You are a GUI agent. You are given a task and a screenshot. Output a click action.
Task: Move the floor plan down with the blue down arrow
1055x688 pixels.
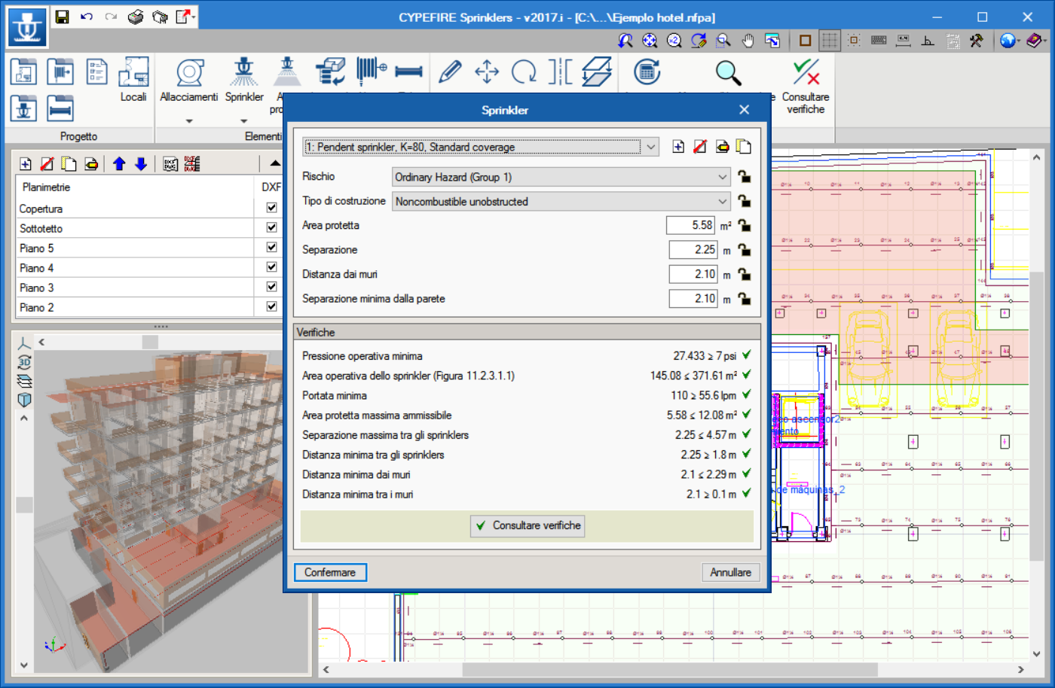[x=141, y=163]
